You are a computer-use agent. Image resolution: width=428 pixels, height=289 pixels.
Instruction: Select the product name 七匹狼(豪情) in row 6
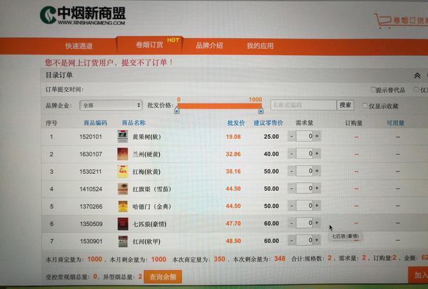coord(150,224)
